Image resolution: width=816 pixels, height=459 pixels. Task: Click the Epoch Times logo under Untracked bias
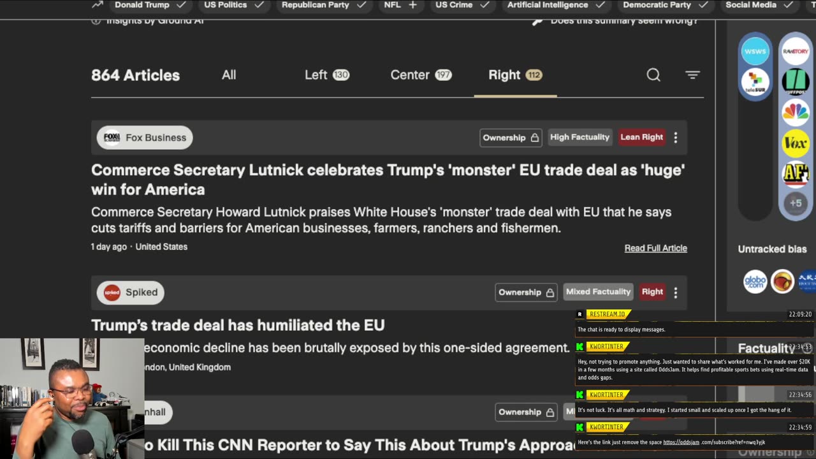(807, 281)
